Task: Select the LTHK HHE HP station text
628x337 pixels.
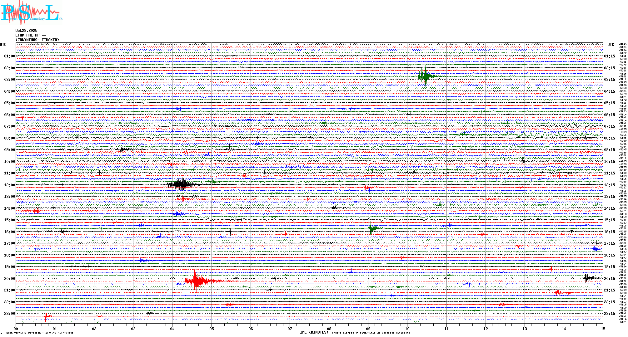Action: tap(31, 35)
